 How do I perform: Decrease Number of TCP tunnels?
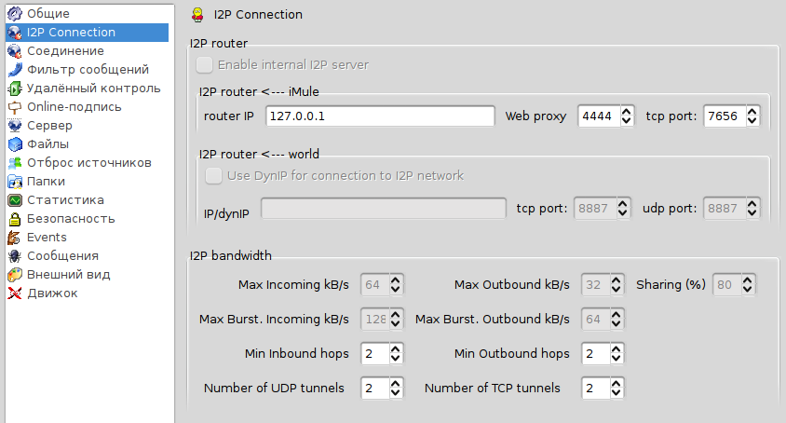tap(617, 393)
